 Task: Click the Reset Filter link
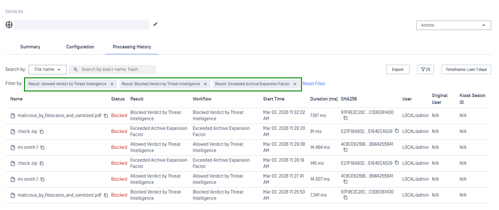[314, 84]
